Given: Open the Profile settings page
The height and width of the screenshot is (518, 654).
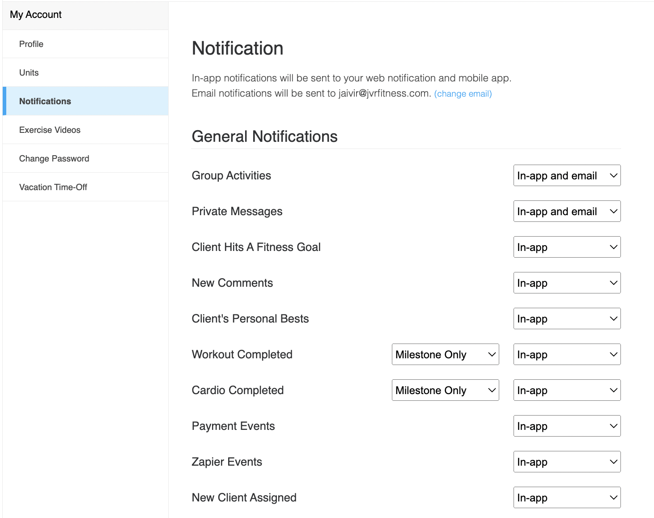Looking at the screenshot, I should tap(85, 44).
